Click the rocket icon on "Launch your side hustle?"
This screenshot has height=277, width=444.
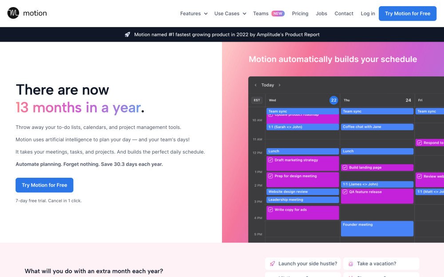point(272,263)
